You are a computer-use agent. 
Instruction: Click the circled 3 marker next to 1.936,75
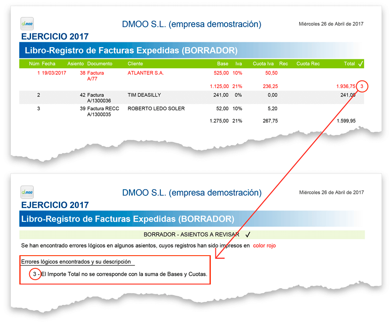click(x=361, y=86)
